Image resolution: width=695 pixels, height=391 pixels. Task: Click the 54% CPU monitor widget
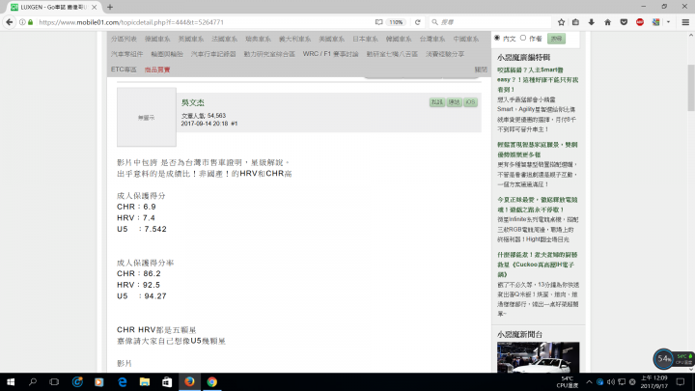coord(663,358)
